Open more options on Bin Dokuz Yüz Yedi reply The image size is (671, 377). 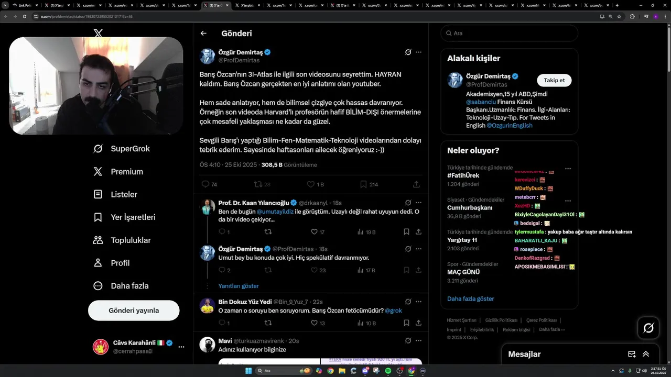pyautogui.click(x=418, y=302)
